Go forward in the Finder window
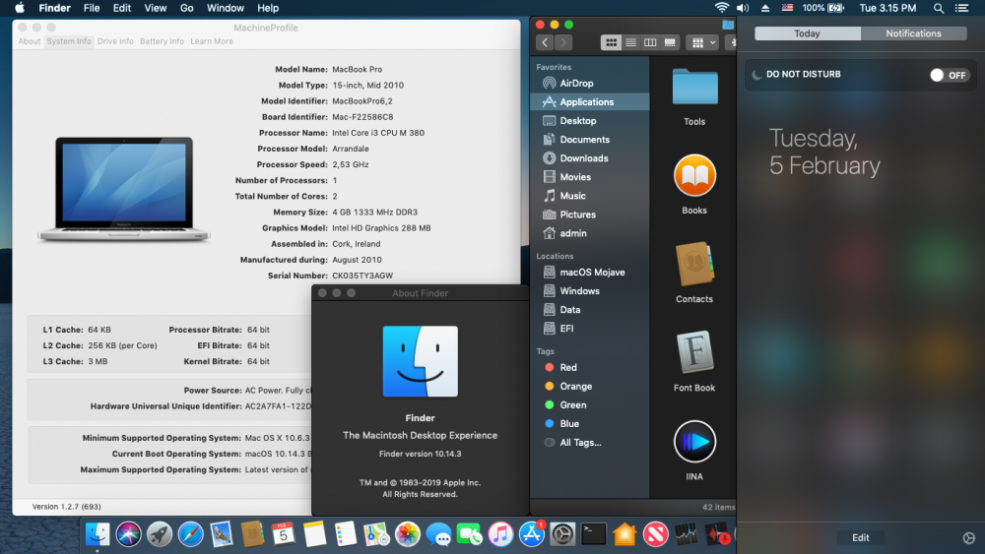The height and width of the screenshot is (554, 985). click(563, 42)
